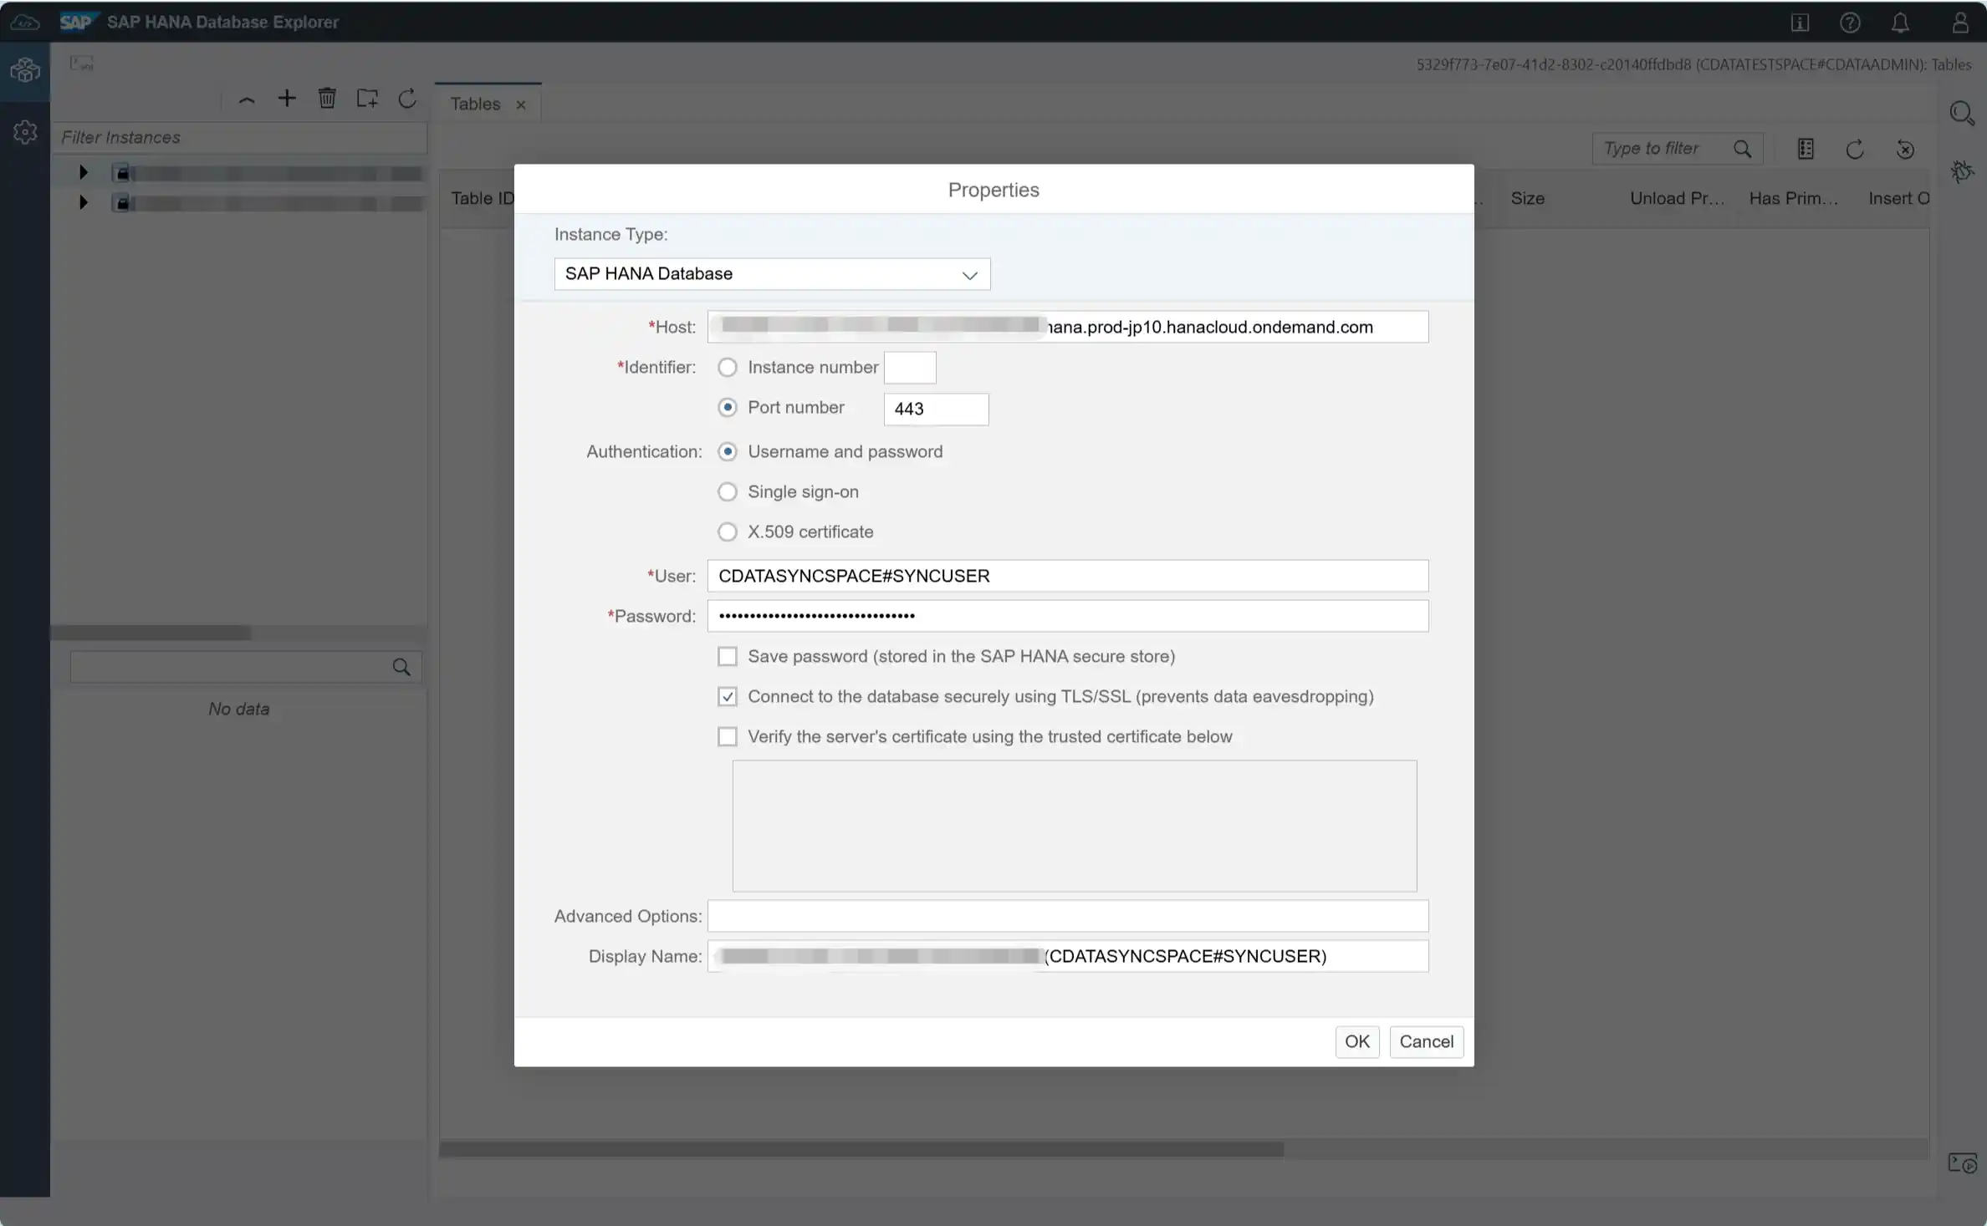Viewport: 1987px width, 1226px height.
Task: Add a new database instance
Action: pos(287,98)
